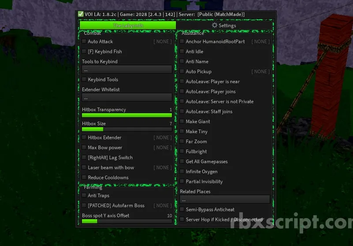Toggle Partial Invisibility checkbox
353x246 pixels.
[x=182, y=182]
